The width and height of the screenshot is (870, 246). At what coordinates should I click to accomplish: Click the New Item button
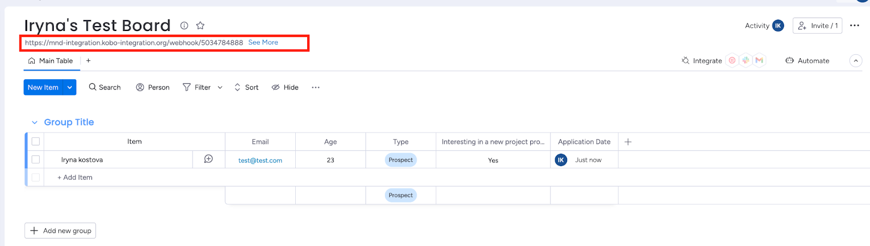[x=43, y=87]
